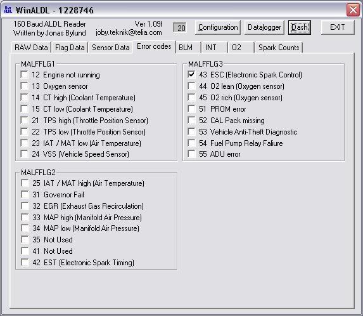Image resolution: width=363 pixels, height=316 pixels.
Task: Switch to the Flag Data tab
Action: 70,48
